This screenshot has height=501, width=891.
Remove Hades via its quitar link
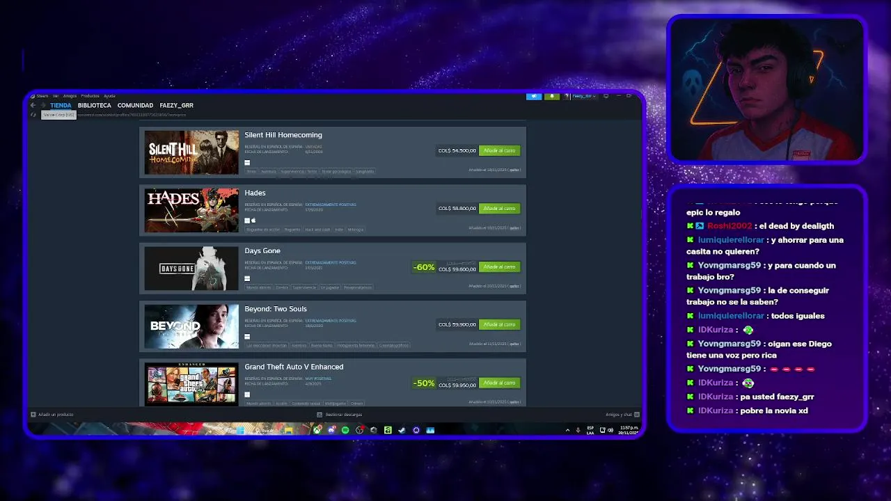pos(514,228)
